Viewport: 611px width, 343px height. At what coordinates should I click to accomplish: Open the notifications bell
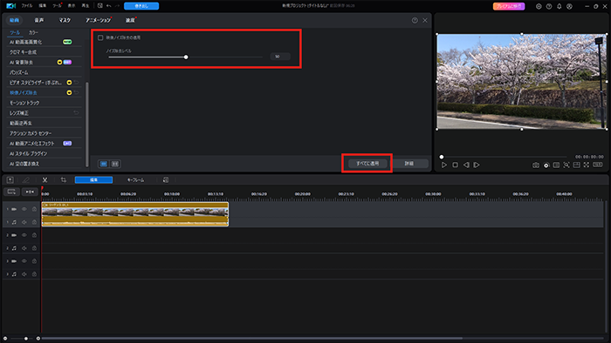(x=560, y=6)
